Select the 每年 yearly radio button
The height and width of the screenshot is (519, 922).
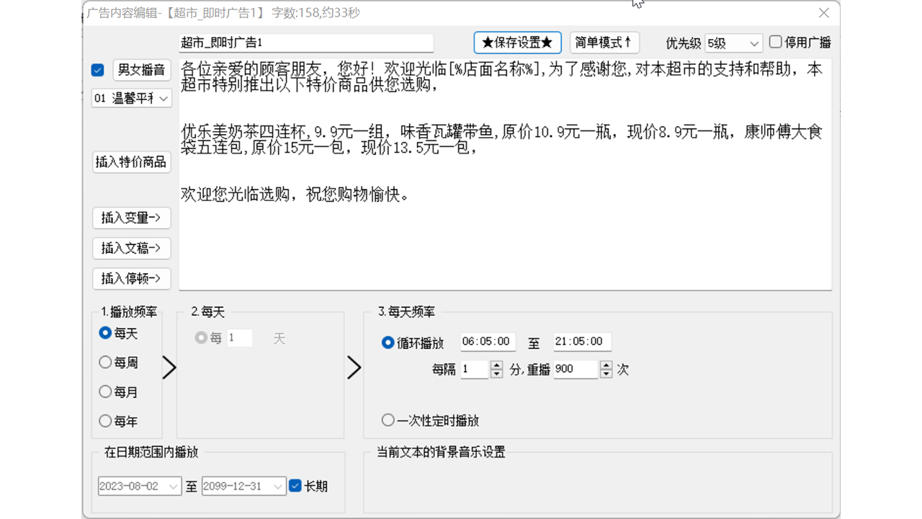(x=105, y=421)
